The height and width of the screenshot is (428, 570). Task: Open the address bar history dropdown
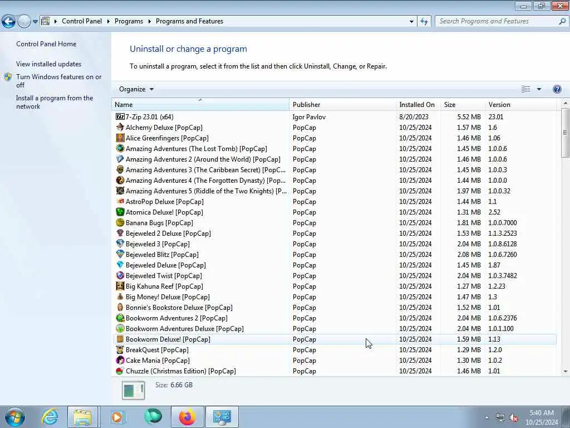click(411, 22)
